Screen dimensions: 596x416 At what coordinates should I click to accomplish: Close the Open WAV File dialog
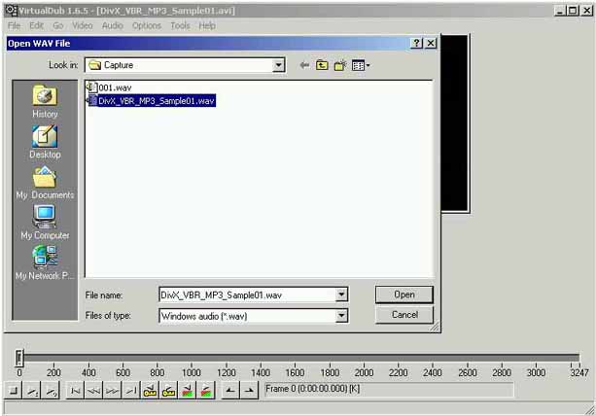click(x=431, y=43)
